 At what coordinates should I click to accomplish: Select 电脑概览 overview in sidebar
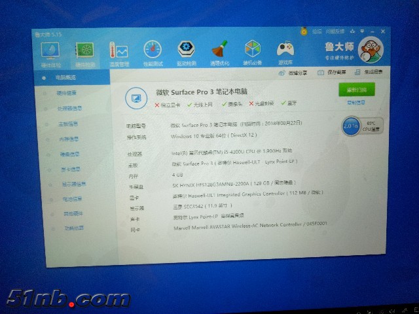click(72, 78)
